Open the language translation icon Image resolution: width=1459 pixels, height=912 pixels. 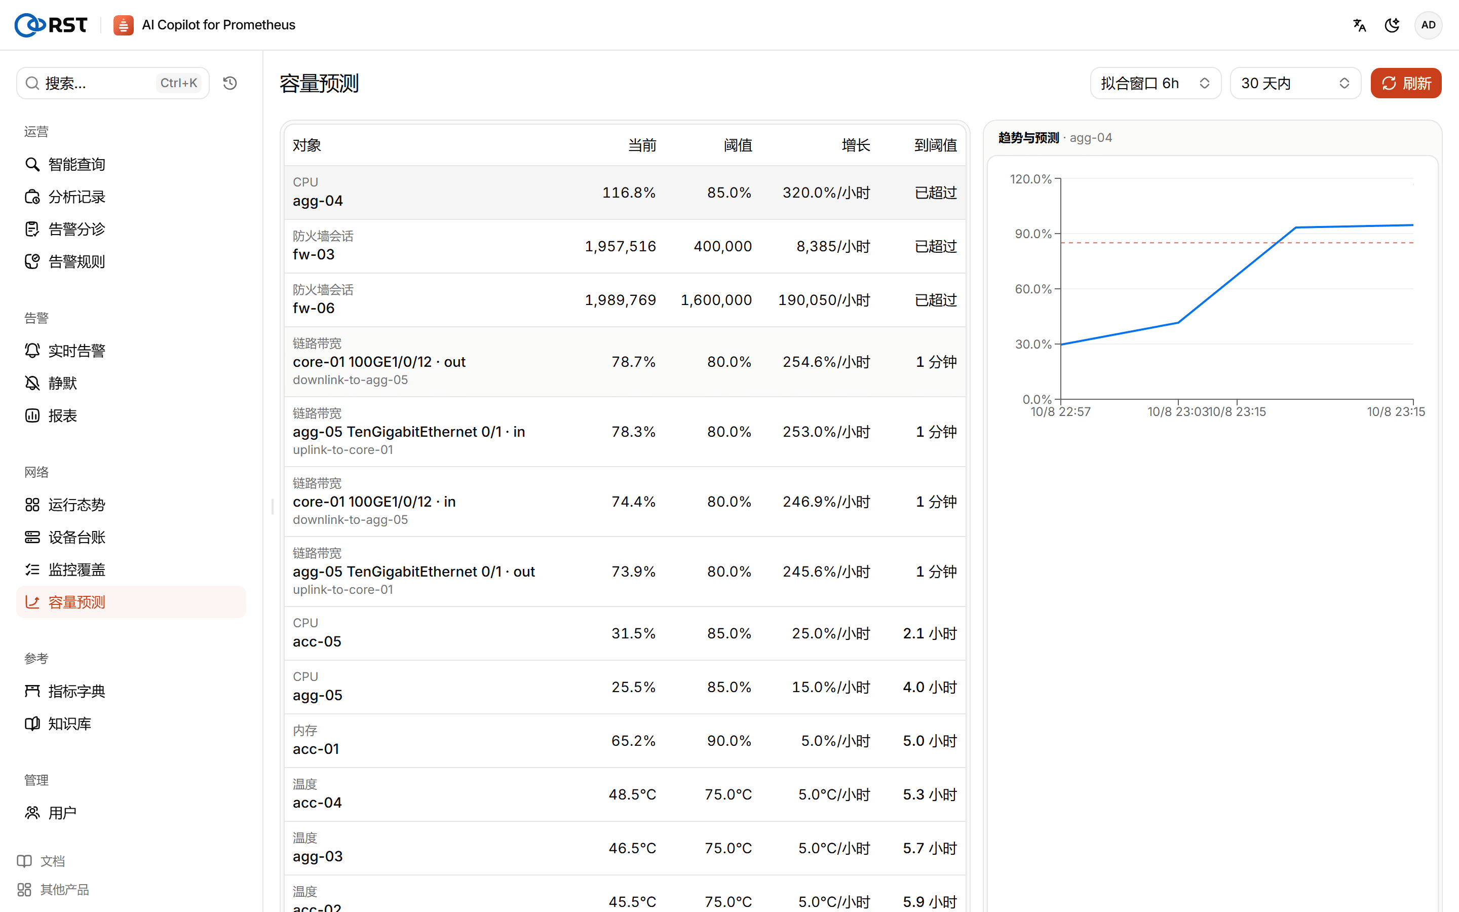(1360, 25)
